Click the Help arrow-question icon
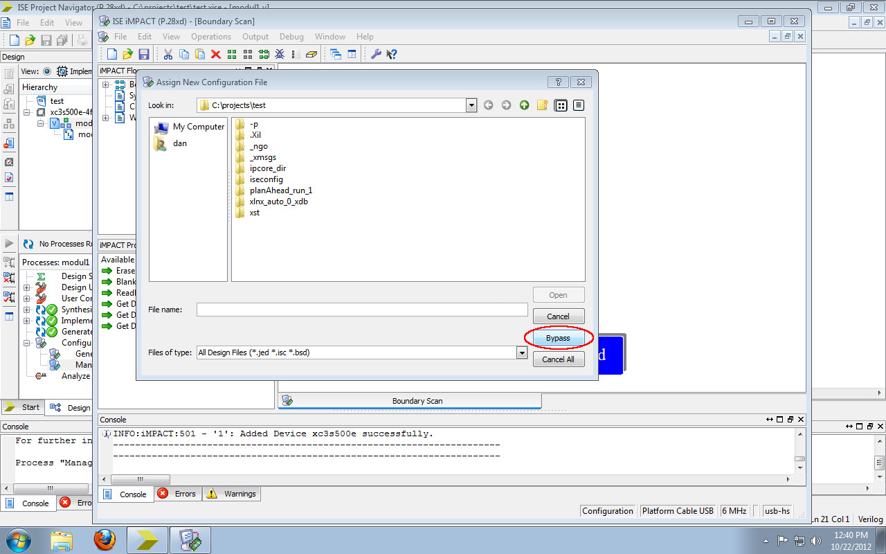The height and width of the screenshot is (554, 886). (x=392, y=54)
